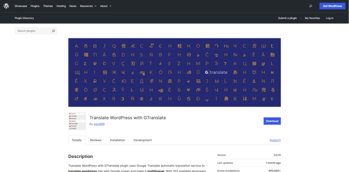Switch to the Installation tab
The height and width of the screenshot is (172, 349).
[x=117, y=140]
